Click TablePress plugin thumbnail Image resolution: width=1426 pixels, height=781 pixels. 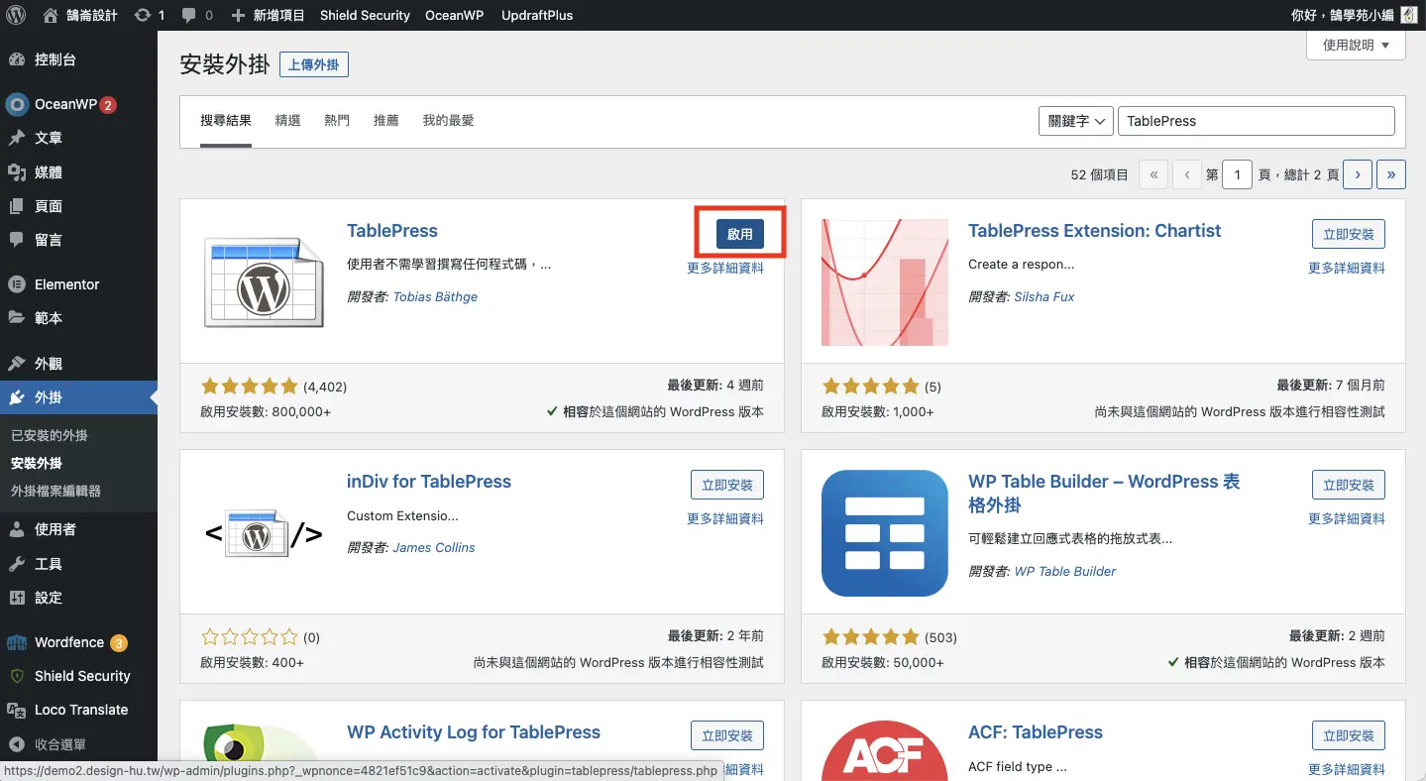click(264, 282)
